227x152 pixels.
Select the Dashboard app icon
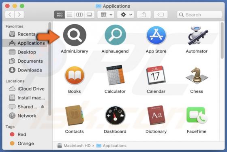click(115, 115)
